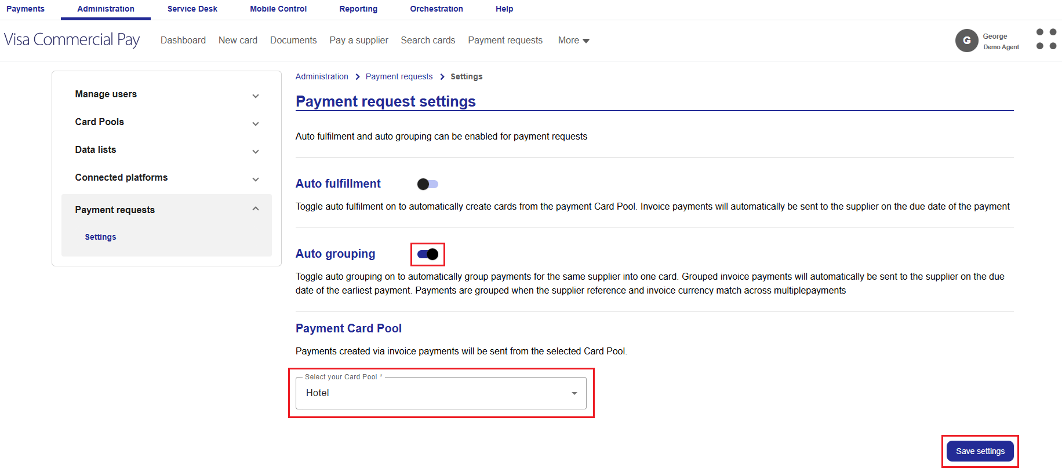Switch to the Mobile Control tab

pos(278,9)
